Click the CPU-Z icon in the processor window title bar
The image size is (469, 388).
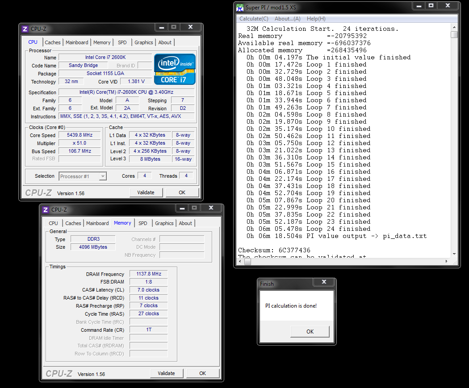[x=25, y=29]
